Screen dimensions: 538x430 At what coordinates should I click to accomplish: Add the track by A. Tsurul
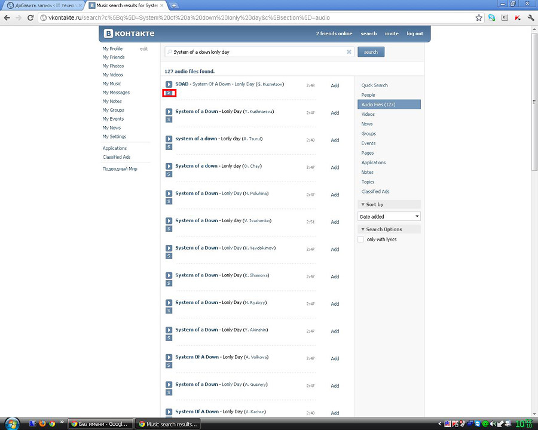point(335,140)
